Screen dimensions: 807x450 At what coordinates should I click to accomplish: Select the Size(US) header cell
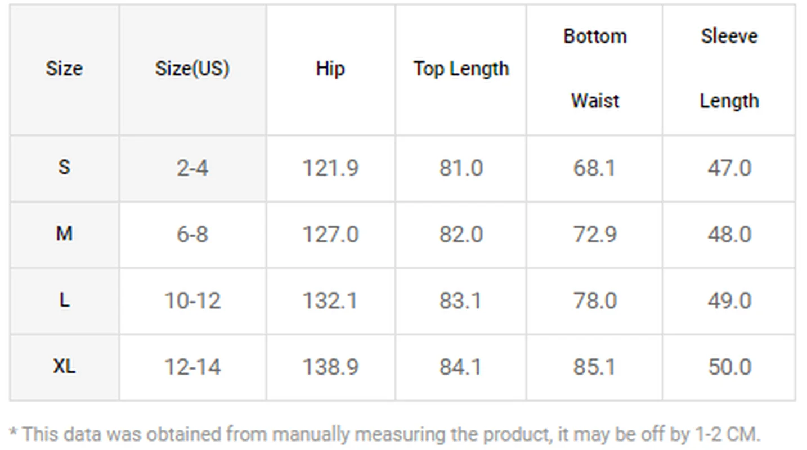point(192,69)
